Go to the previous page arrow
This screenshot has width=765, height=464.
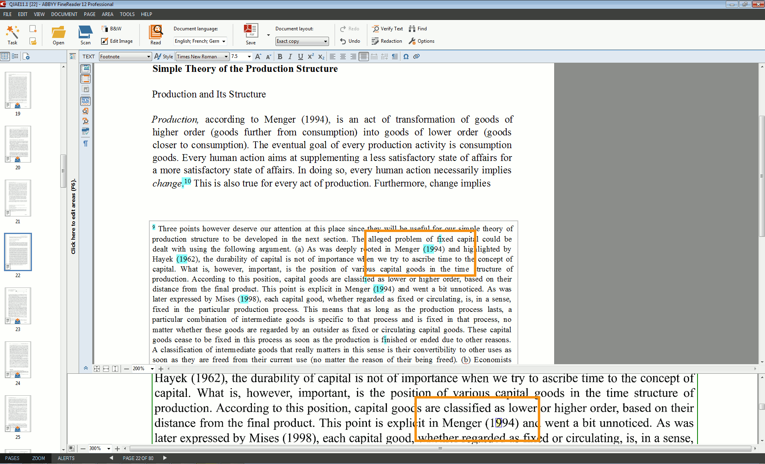111,458
